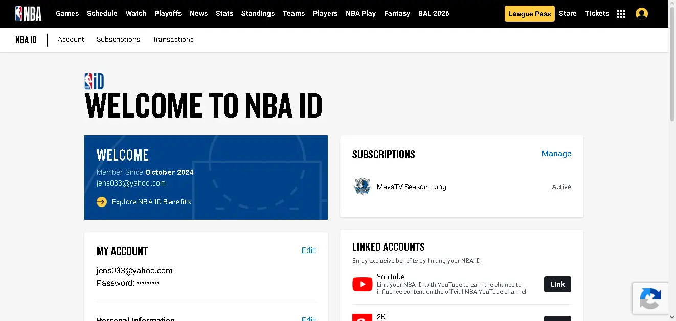The height and width of the screenshot is (321, 676).
Task: Click Explore NBA ID Benefits link
Action: (x=151, y=202)
